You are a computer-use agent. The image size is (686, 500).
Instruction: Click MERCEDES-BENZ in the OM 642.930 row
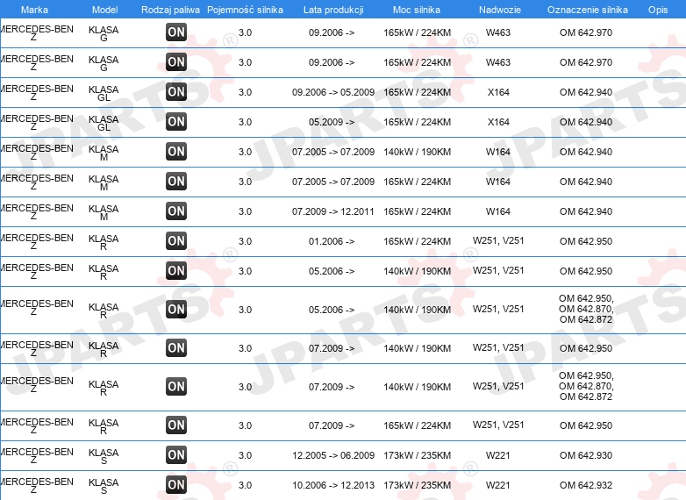coord(37,456)
